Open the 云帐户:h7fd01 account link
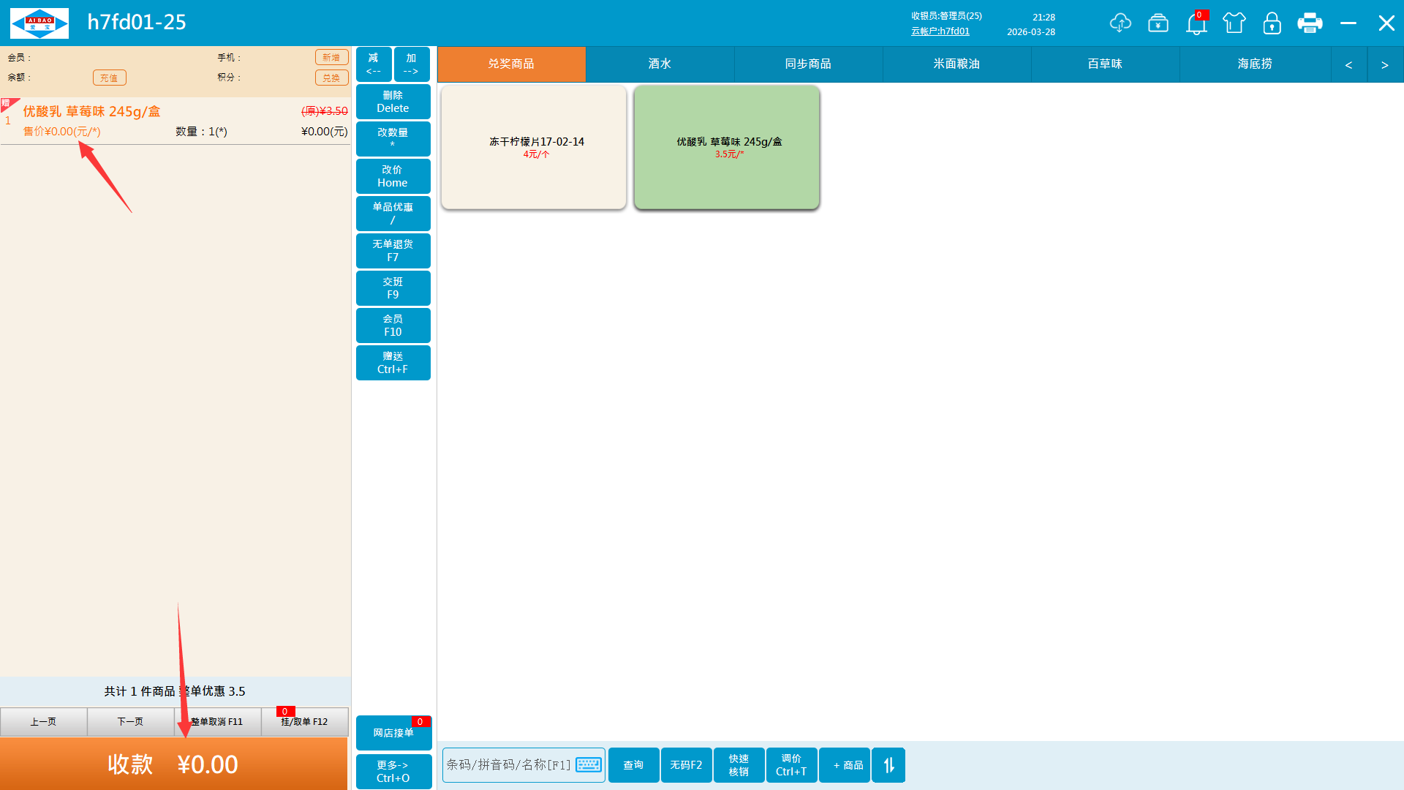The height and width of the screenshot is (790, 1404). click(x=940, y=31)
